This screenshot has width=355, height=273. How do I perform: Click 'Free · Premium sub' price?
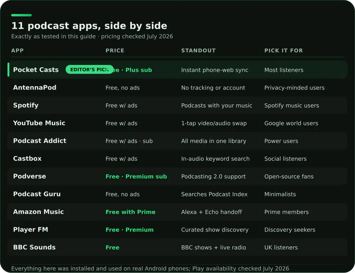(x=136, y=176)
